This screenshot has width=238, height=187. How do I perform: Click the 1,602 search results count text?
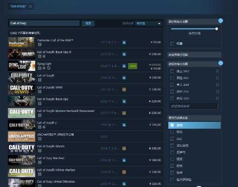click(x=25, y=33)
